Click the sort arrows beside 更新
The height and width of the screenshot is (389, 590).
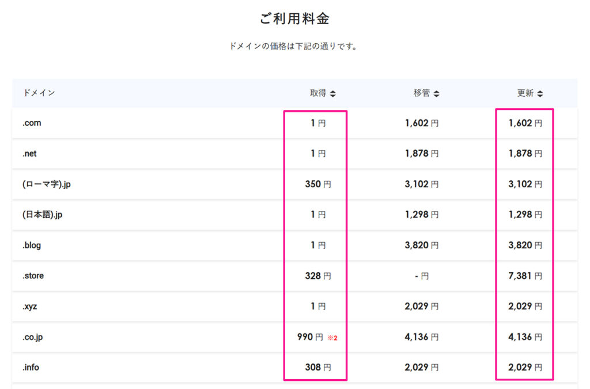[540, 93]
